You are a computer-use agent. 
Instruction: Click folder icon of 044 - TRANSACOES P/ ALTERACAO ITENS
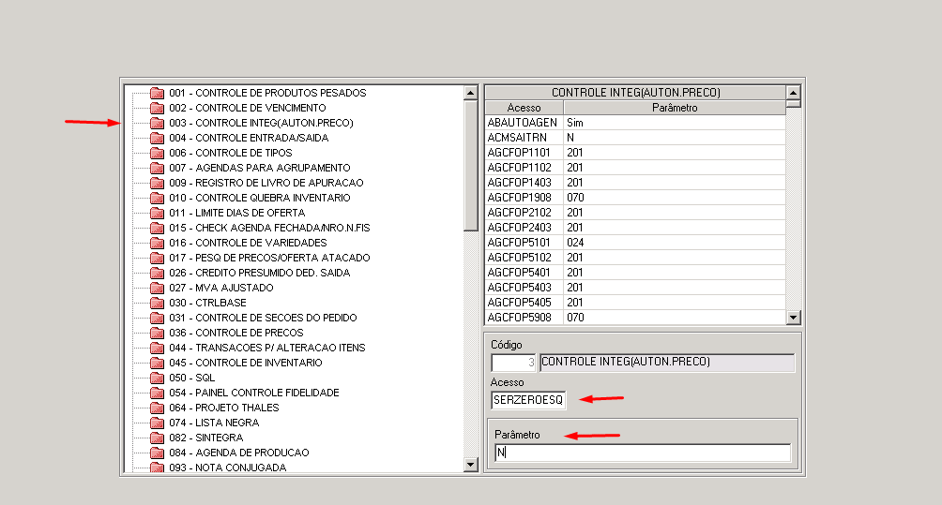[157, 348]
